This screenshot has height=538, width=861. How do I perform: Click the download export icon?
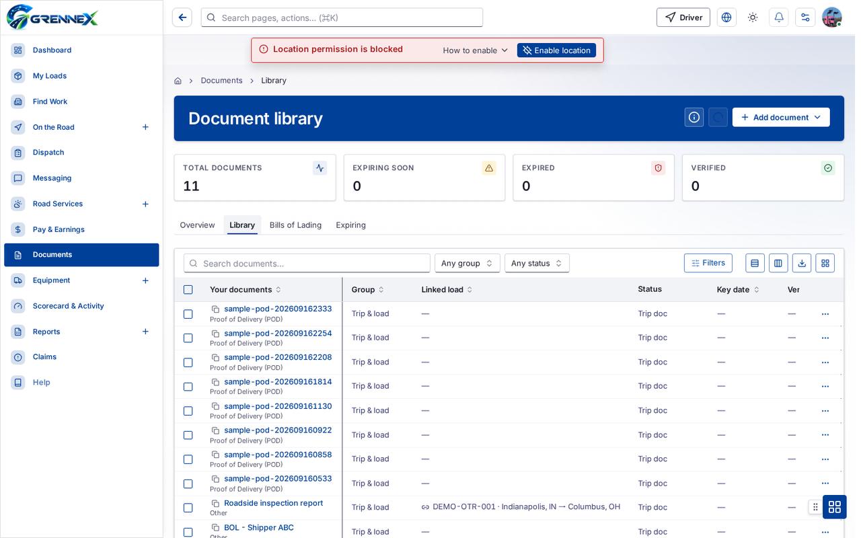tap(802, 263)
